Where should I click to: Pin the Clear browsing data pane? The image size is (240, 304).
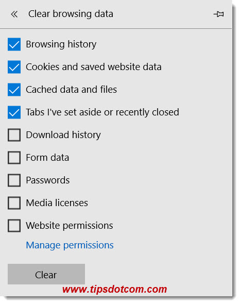pos(218,14)
